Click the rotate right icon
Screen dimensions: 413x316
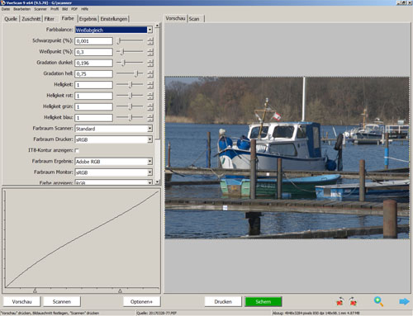click(x=353, y=301)
